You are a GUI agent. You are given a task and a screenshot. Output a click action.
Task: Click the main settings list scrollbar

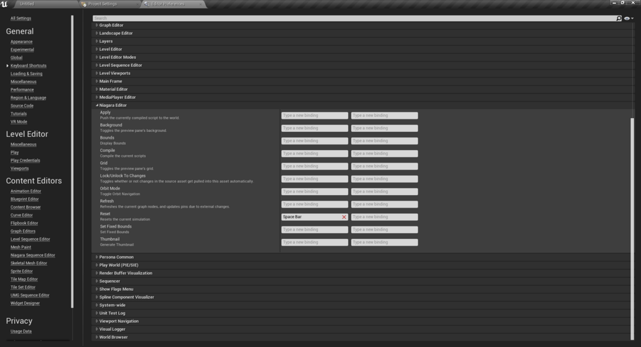point(632,229)
